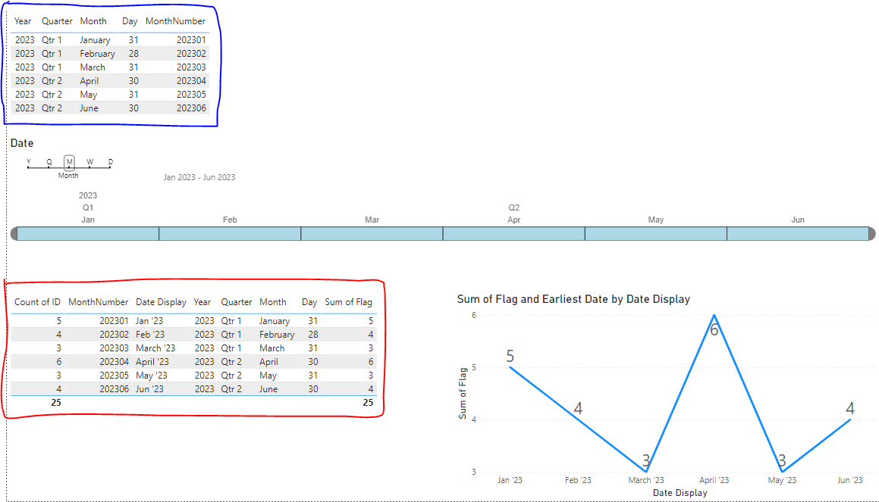Viewport: 879px width, 502px height.
Task: Sort top table by MonthNumber column header
Action: point(175,21)
